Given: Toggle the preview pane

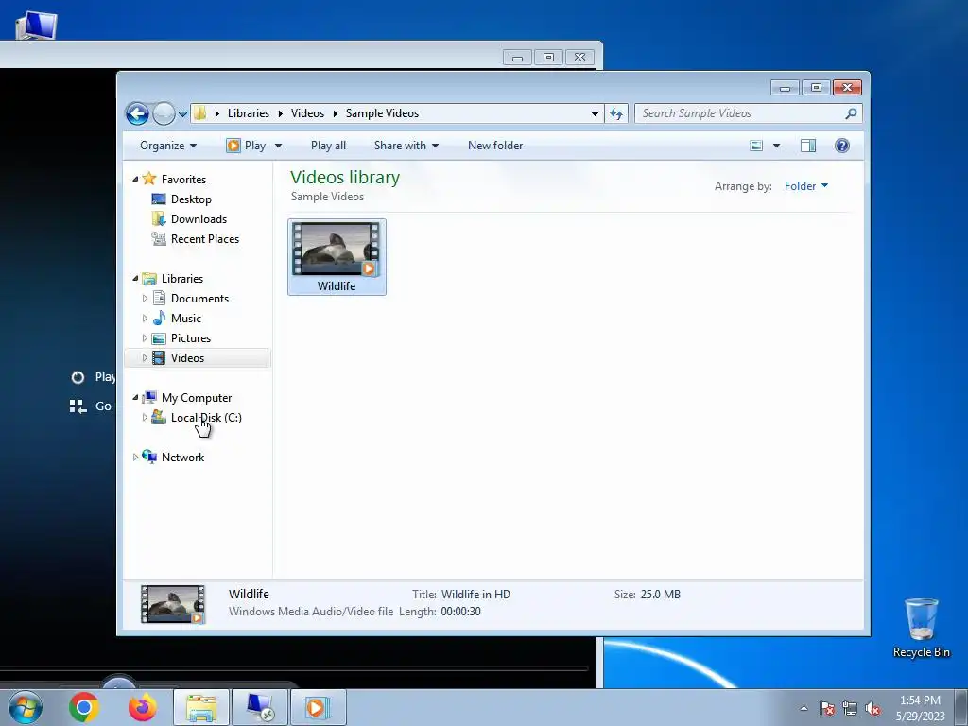Looking at the screenshot, I should [x=808, y=146].
